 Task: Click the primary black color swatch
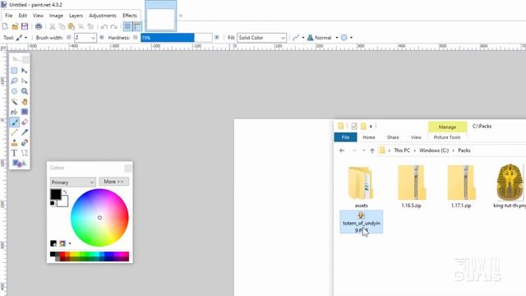(56, 194)
